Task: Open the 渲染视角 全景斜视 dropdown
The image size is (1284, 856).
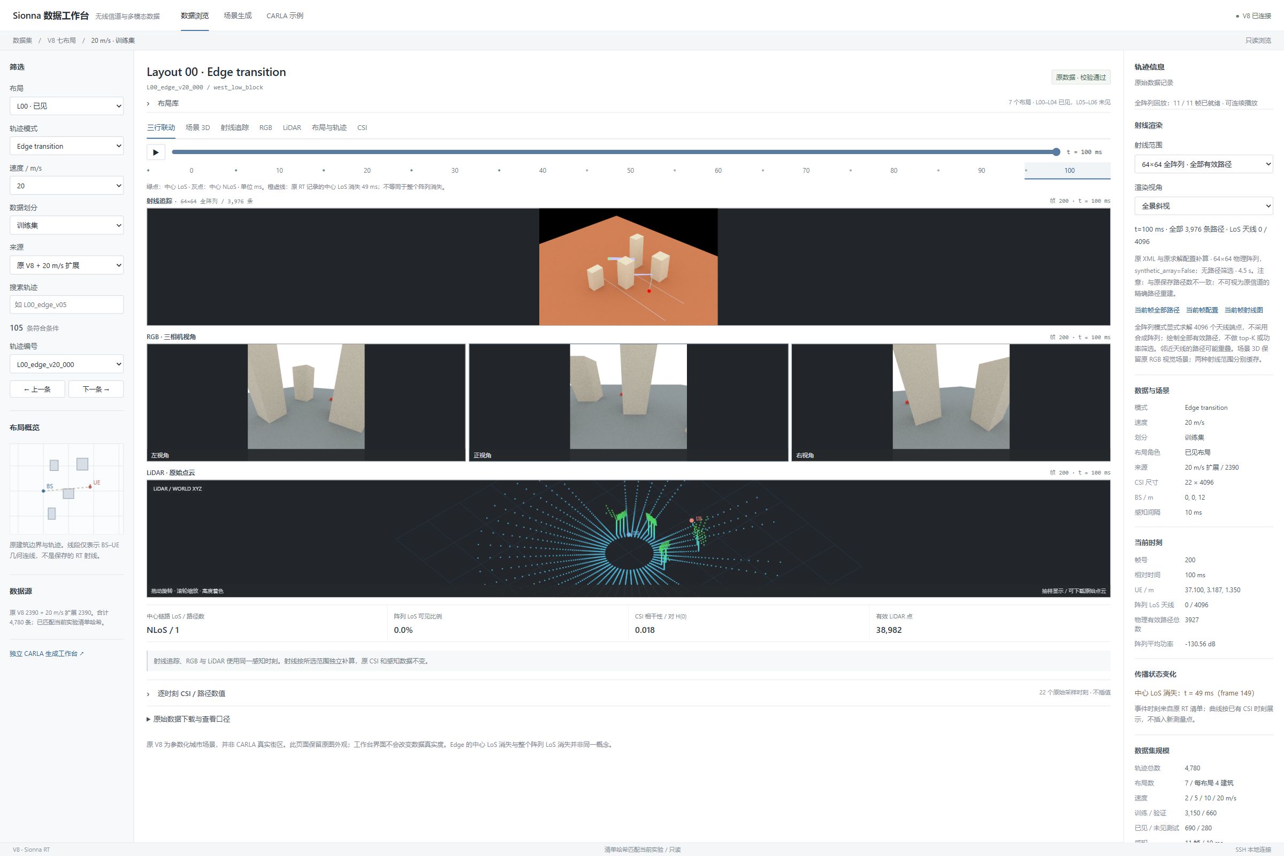Action: click(x=1203, y=206)
